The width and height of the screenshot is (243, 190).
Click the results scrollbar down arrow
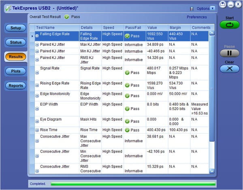[x=212, y=171]
